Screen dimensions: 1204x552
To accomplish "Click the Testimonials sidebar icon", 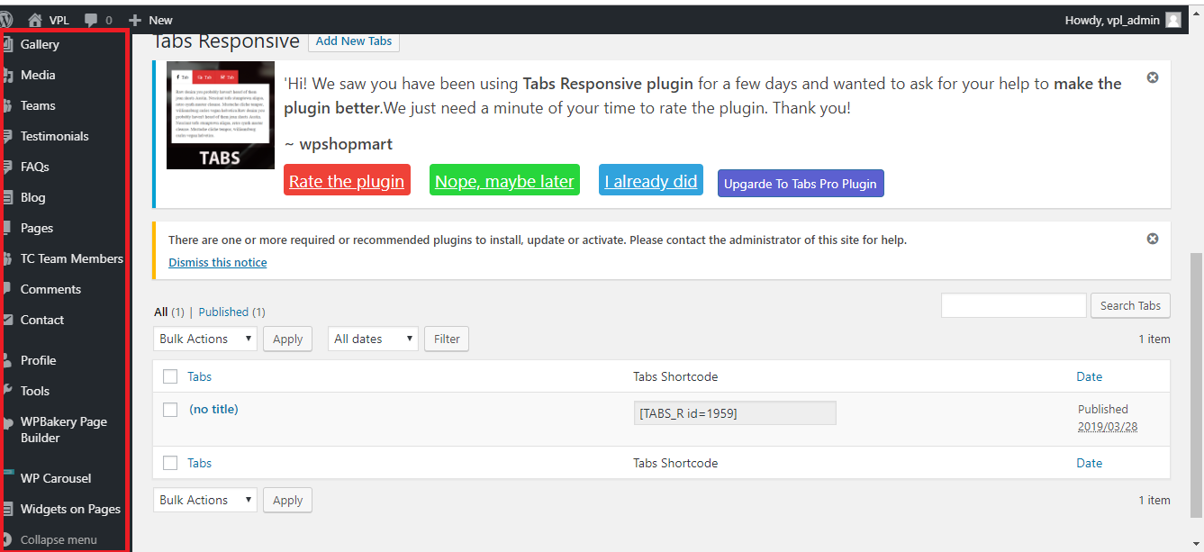I will tap(8, 137).
